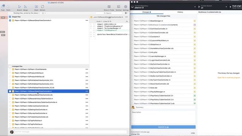Select CoinViewController.m in GitHub Desktop list

click(163, 29)
